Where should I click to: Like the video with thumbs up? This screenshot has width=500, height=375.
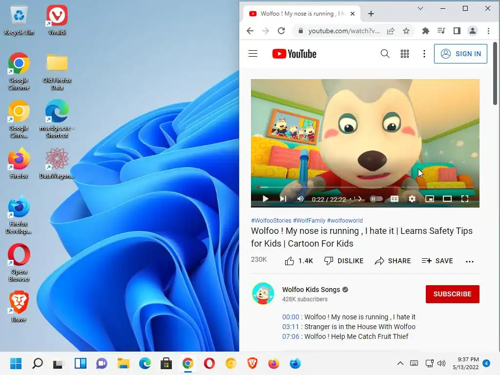(x=299, y=261)
